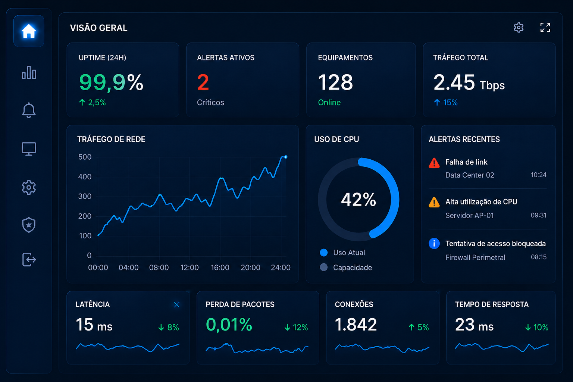Click the orange Alta utilização de CPU icon
The width and height of the screenshot is (573, 382).
pyautogui.click(x=434, y=202)
